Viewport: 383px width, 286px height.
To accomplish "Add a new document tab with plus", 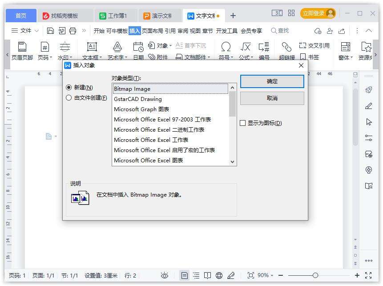I will (233, 16).
